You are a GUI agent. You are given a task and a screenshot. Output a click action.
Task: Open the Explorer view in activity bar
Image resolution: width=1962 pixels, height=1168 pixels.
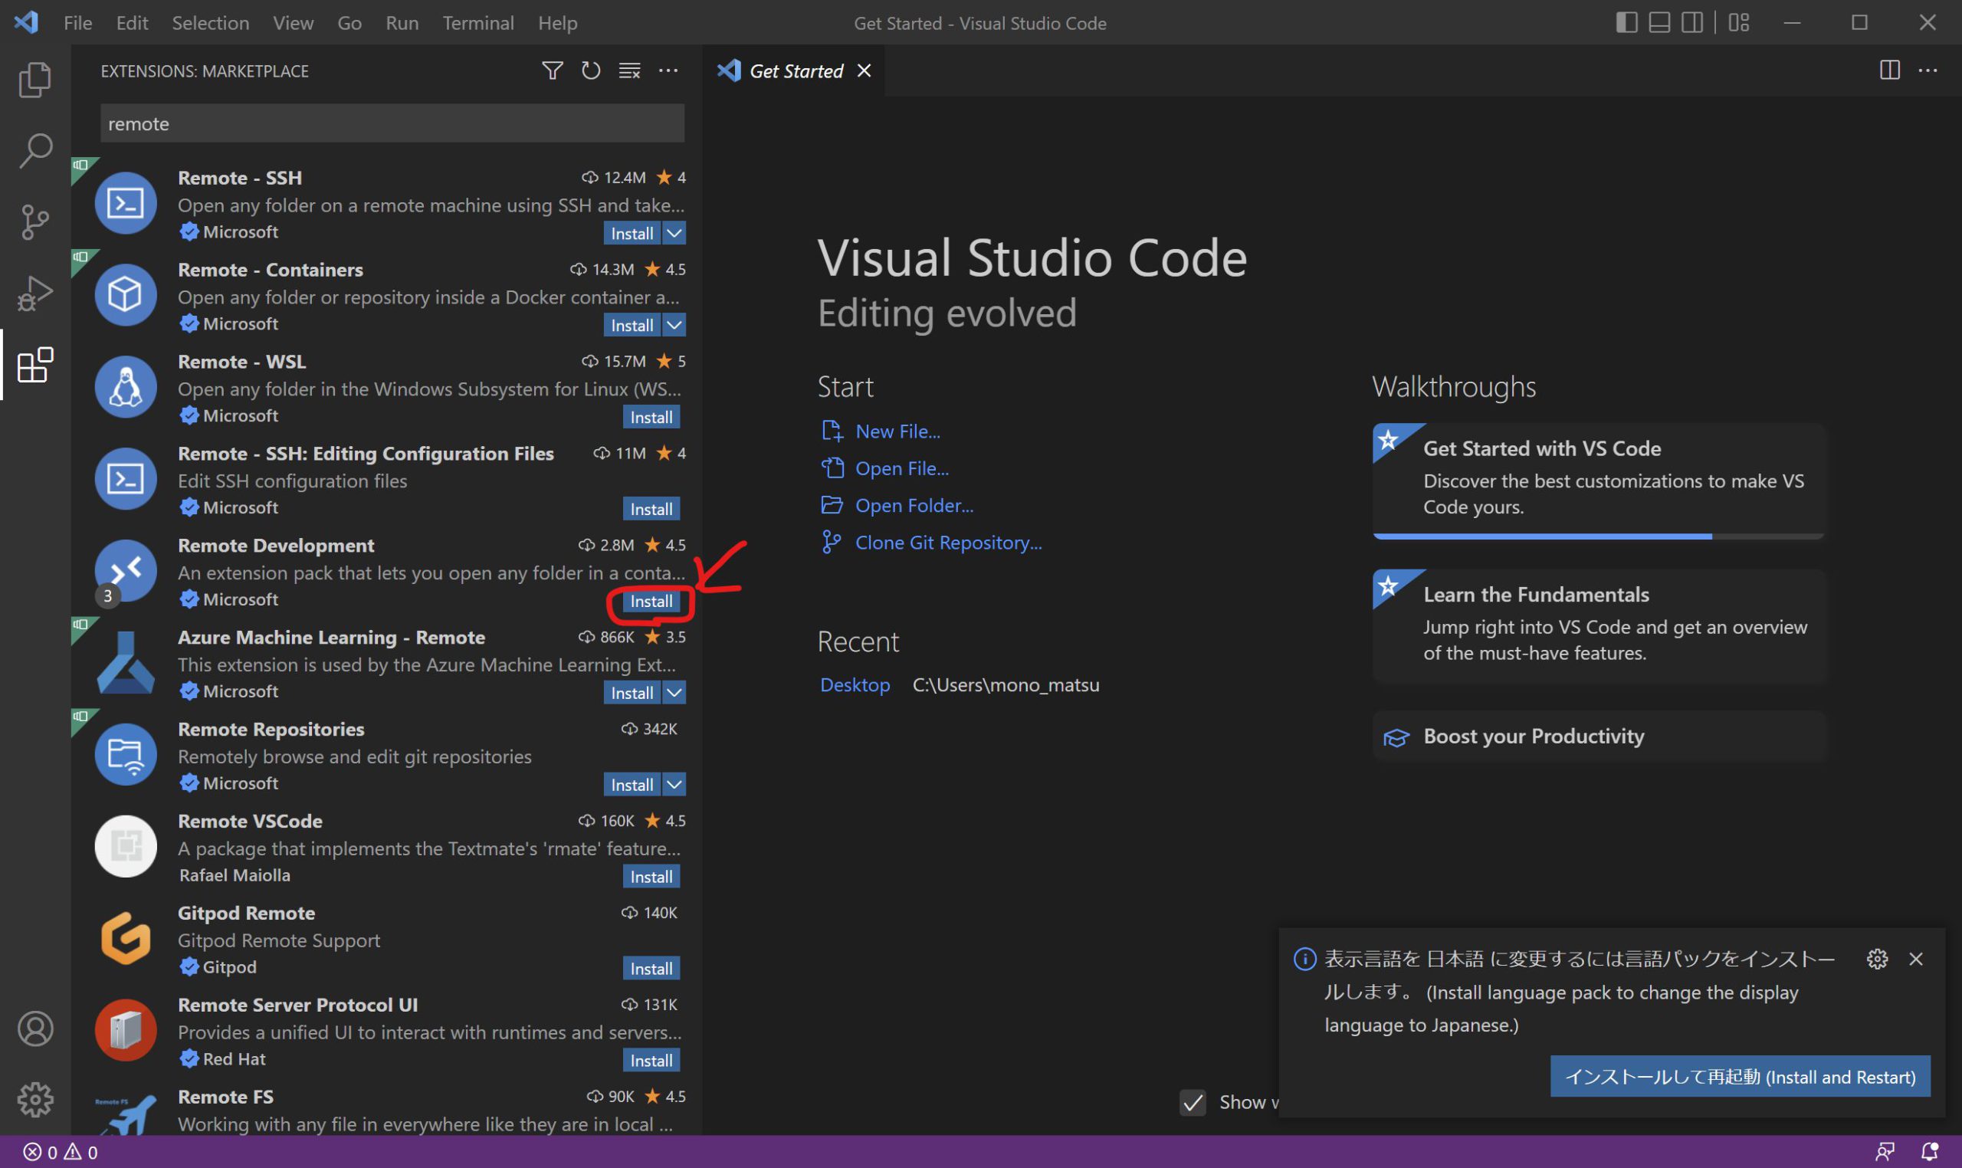(x=34, y=80)
